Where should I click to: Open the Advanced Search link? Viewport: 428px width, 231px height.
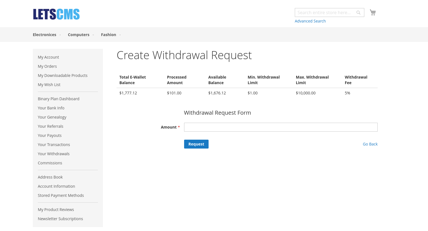pos(310,21)
